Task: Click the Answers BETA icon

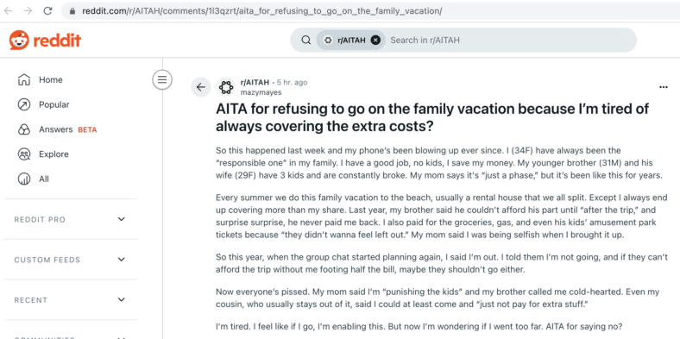Action: (24, 129)
